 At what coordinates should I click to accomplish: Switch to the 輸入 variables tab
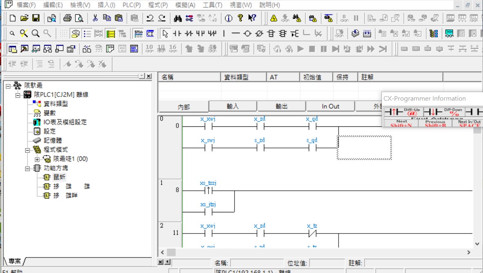click(x=233, y=106)
